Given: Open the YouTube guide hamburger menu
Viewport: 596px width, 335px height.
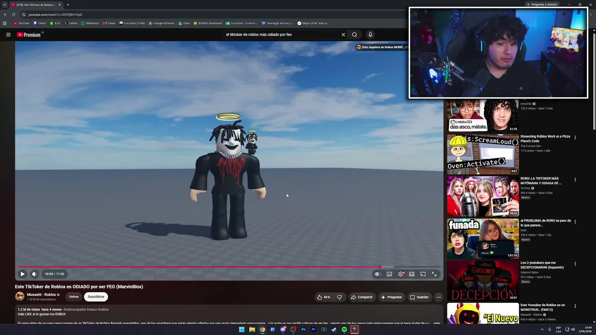Looking at the screenshot, I should point(8,34).
